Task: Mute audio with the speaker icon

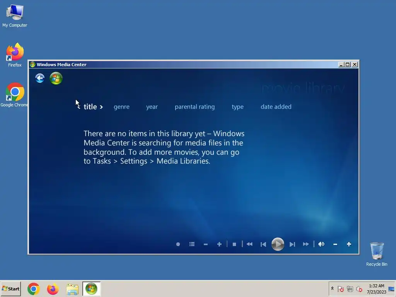Action: click(x=321, y=244)
